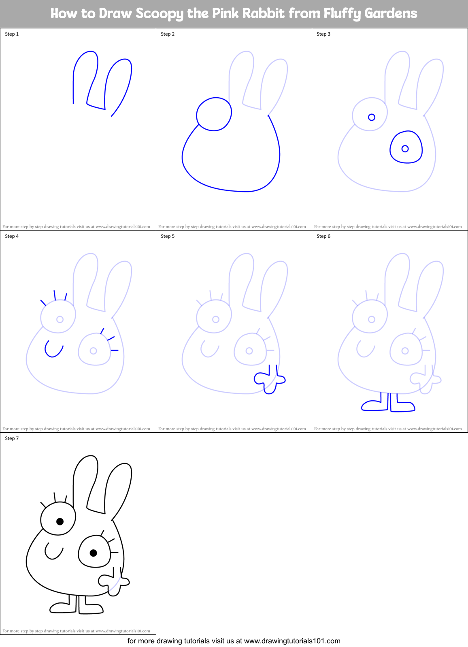Click the 'Step 5' label
Viewport: 468px width, 647px height.
[168, 236]
